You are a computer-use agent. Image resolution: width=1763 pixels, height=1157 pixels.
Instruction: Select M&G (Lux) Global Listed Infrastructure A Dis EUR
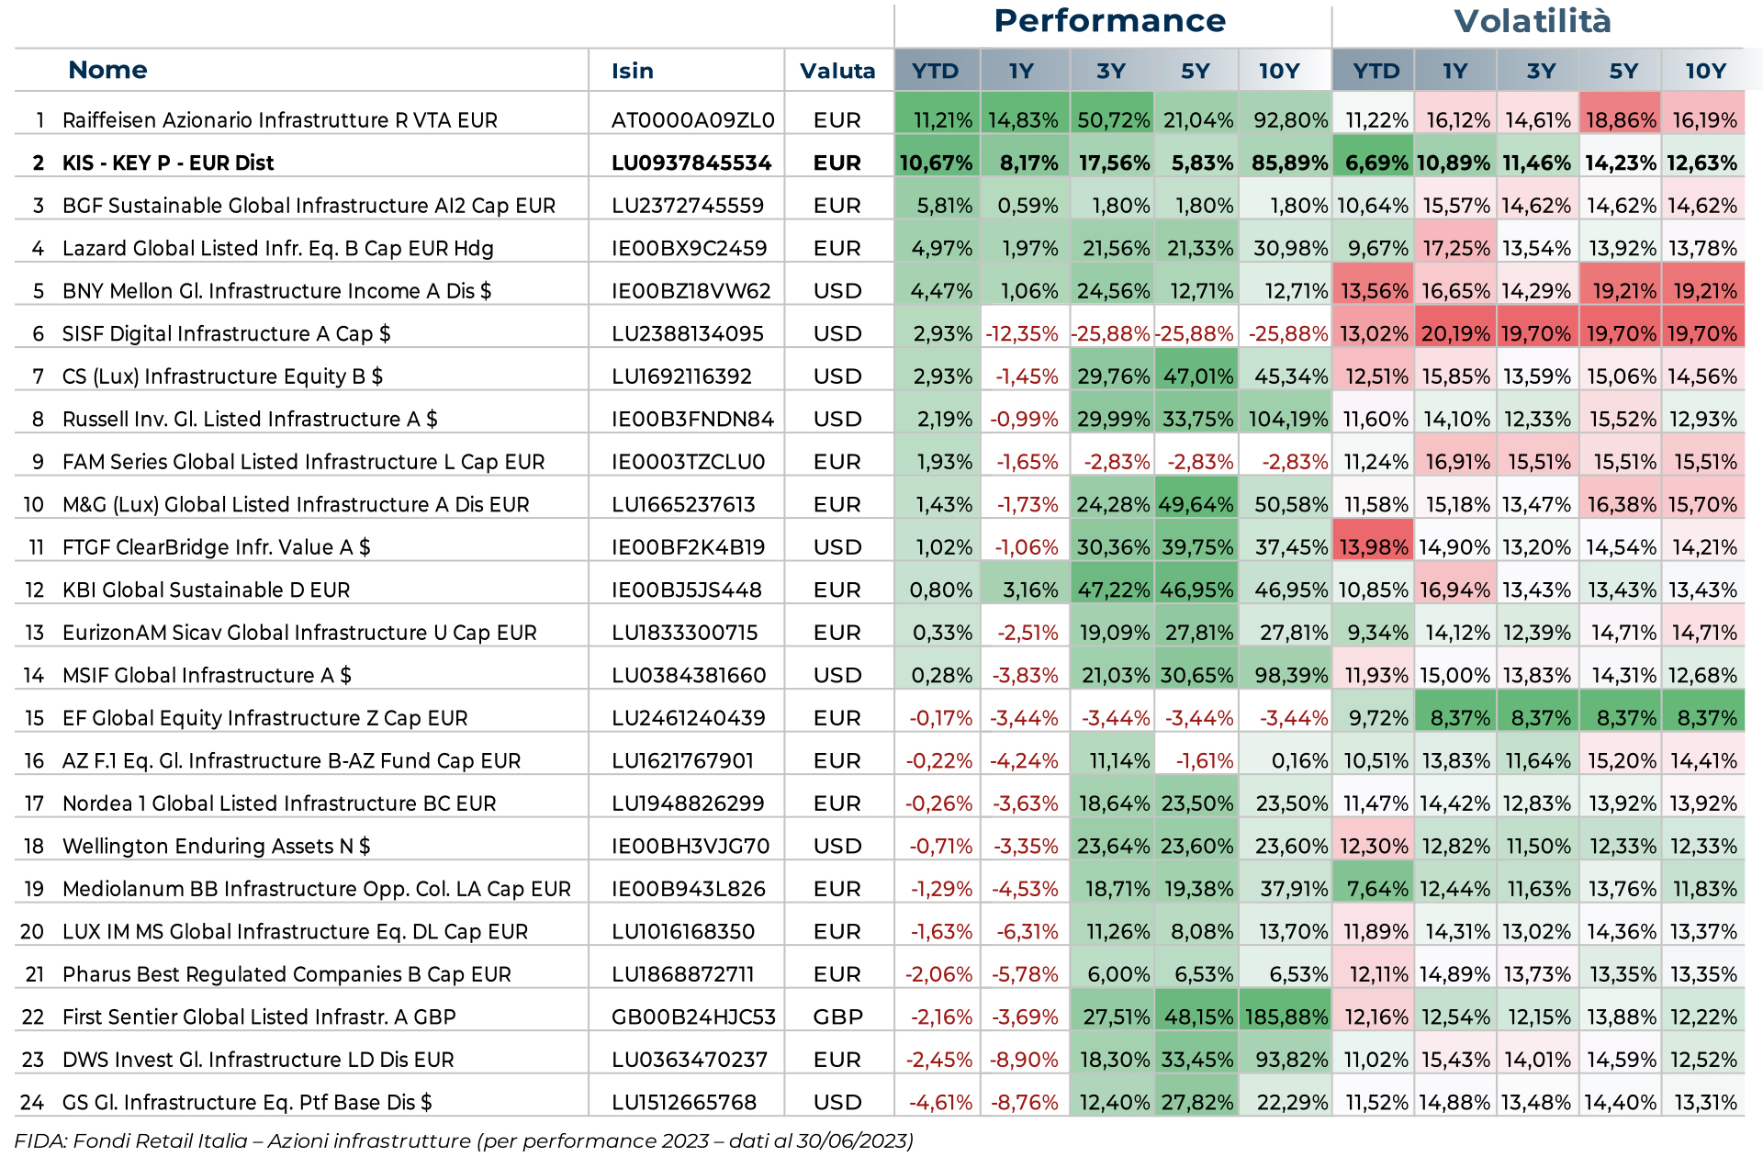click(296, 504)
